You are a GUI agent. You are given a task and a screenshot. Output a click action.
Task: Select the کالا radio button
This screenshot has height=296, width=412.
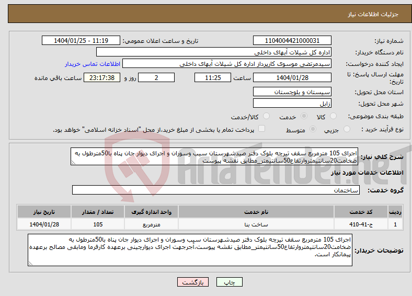tap(333, 116)
